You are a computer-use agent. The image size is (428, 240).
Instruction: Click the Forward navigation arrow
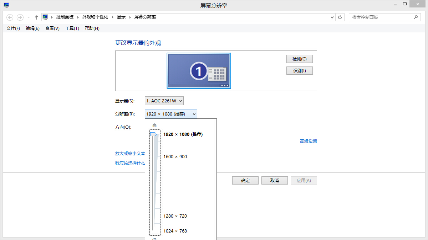[20, 17]
